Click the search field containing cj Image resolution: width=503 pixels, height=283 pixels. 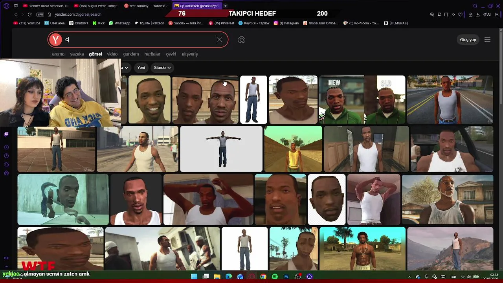point(138,40)
